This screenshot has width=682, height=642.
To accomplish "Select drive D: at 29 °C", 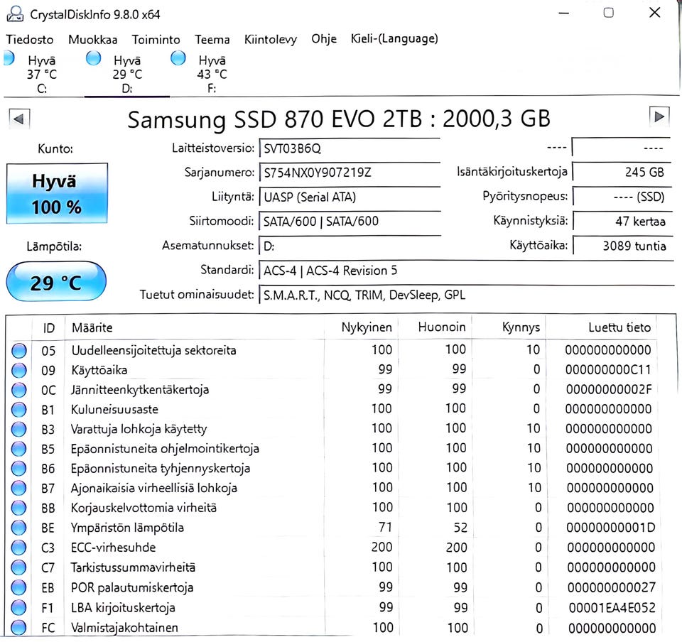I will tap(127, 74).
